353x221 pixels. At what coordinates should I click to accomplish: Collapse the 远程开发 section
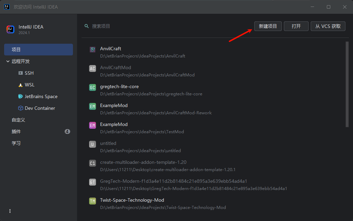click(8, 61)
